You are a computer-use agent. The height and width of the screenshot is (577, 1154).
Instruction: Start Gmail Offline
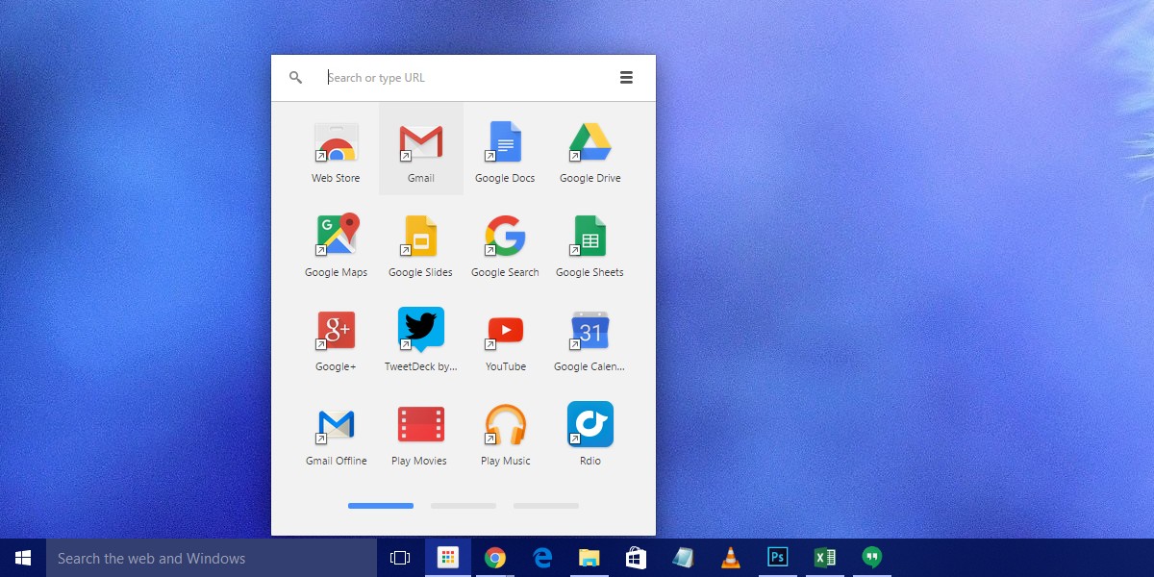pyautogui.click(x=336, y=425)
